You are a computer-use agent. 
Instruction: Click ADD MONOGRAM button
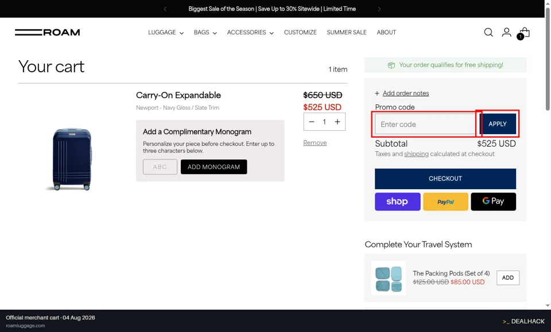[x=214, y=167]
